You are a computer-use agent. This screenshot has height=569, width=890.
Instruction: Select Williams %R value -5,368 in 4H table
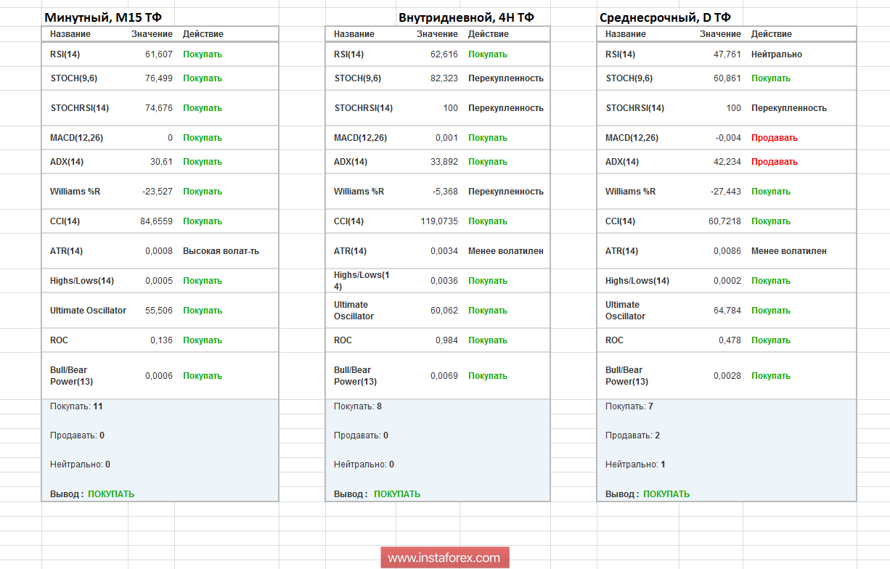click(x=444, y=192)
